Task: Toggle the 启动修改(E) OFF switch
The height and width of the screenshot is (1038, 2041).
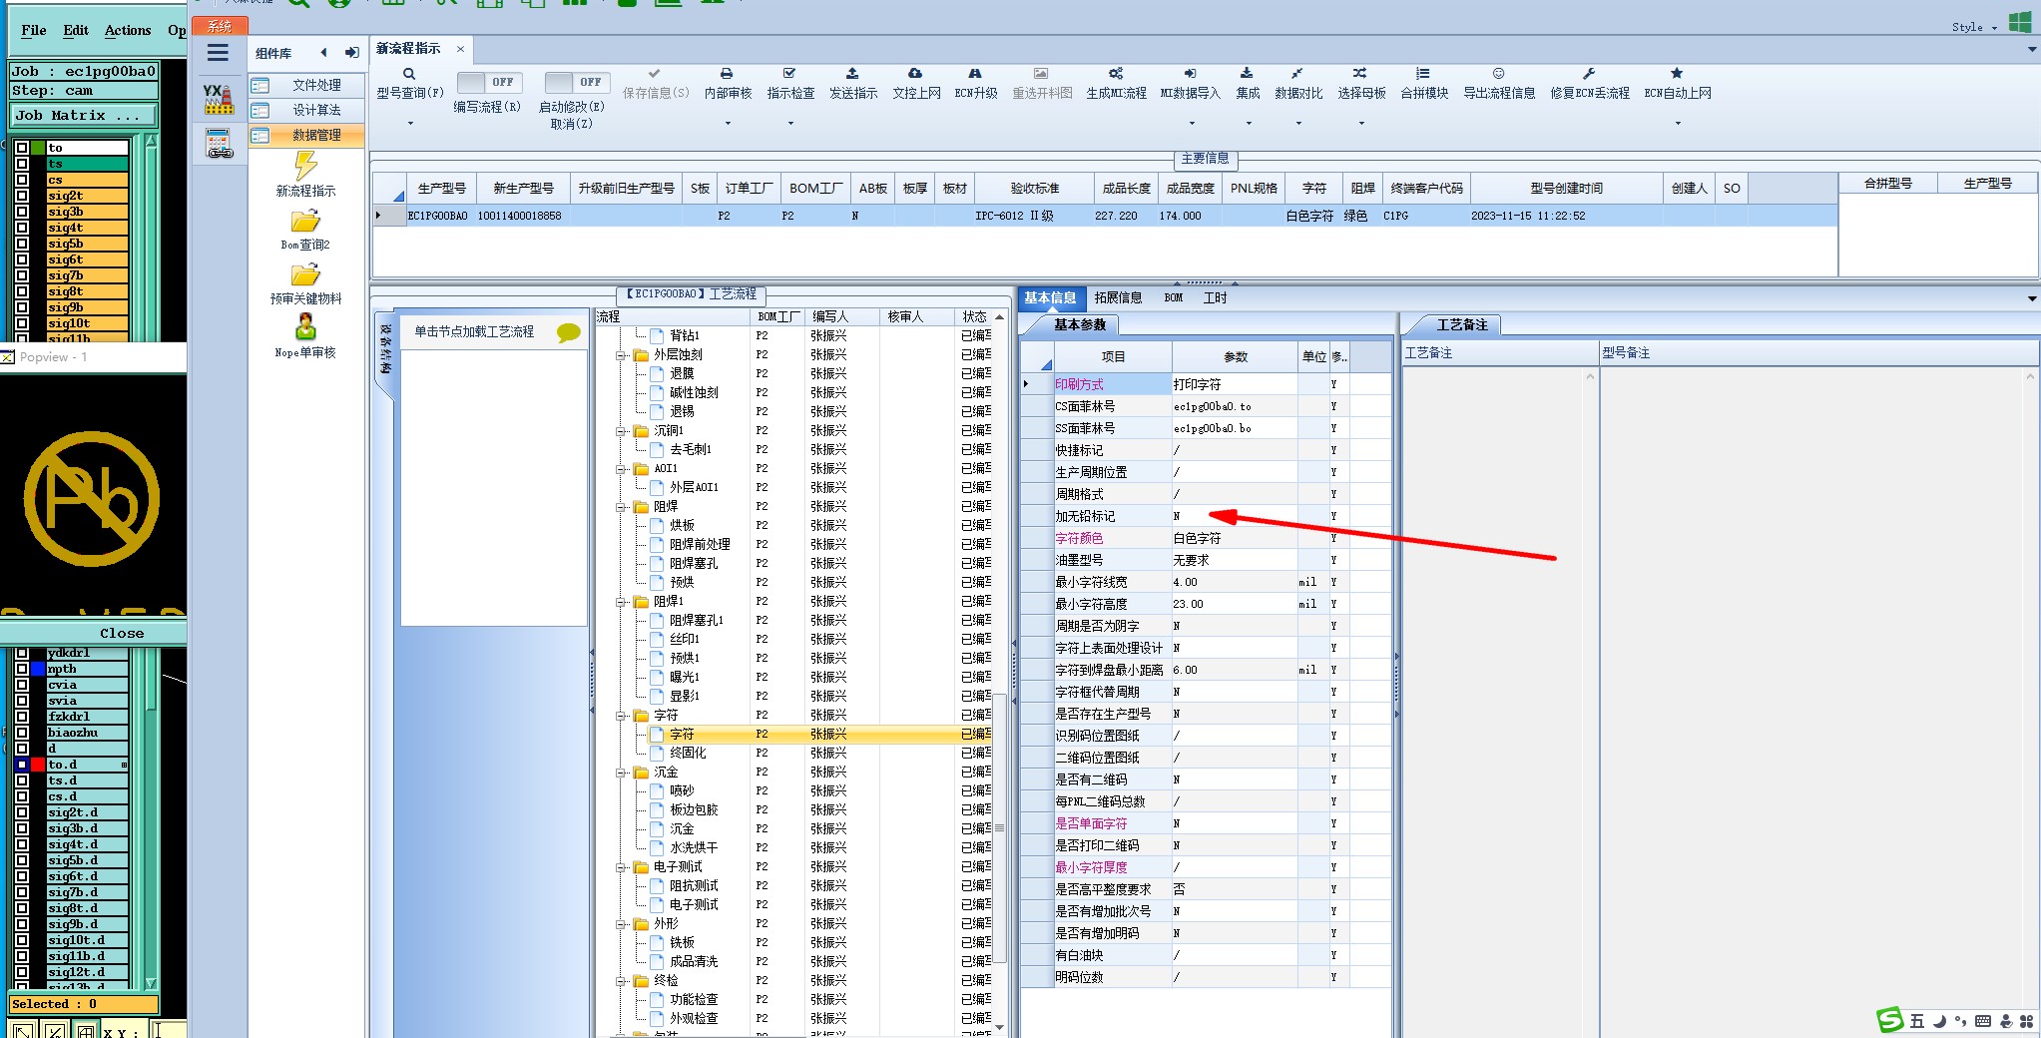Action: (x=576, y=82)
